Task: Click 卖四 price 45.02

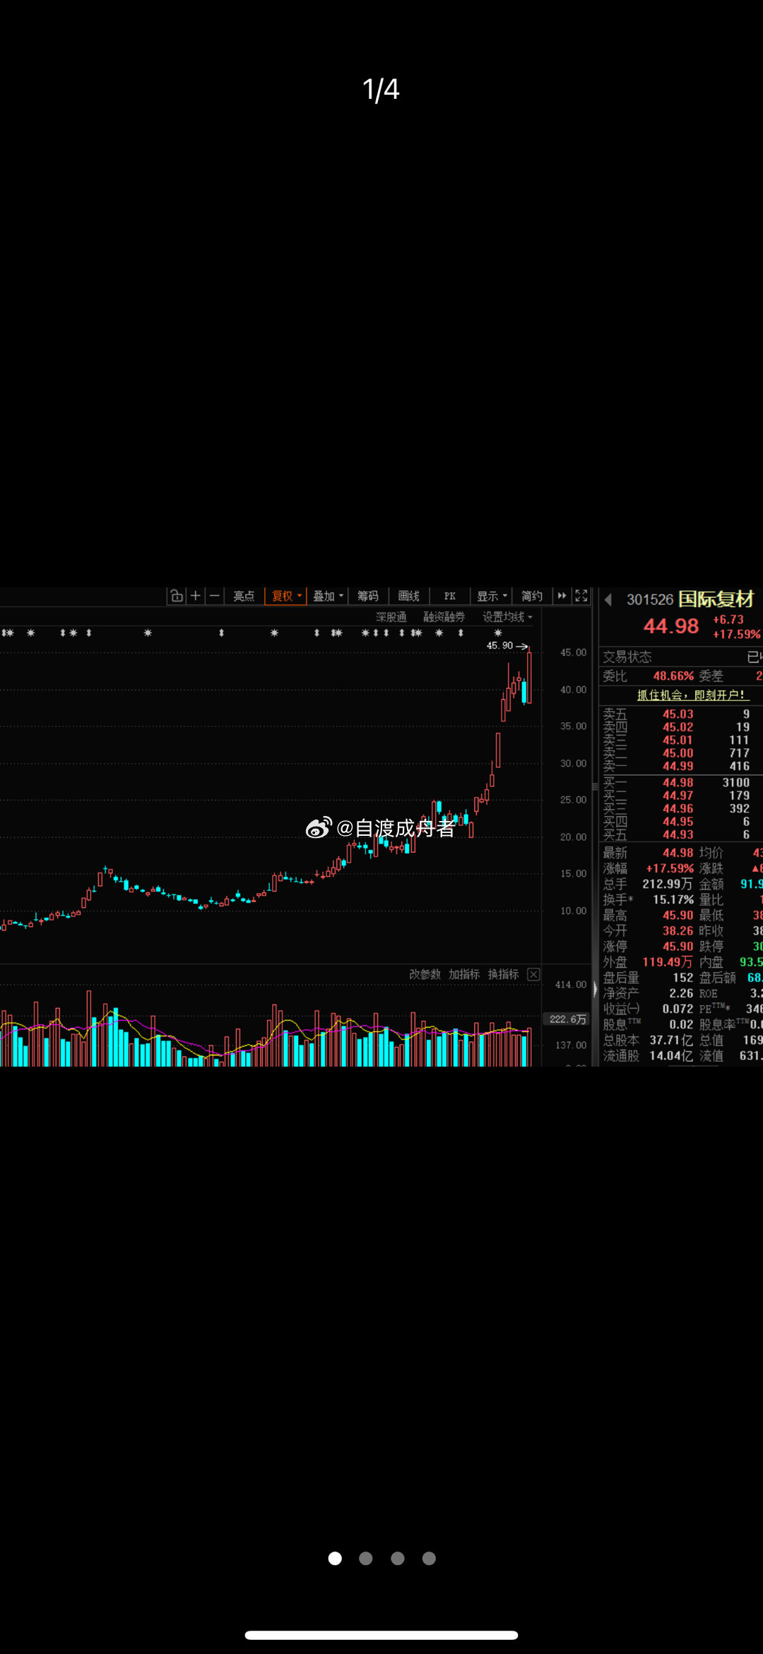Action: (x=678, y=727)
